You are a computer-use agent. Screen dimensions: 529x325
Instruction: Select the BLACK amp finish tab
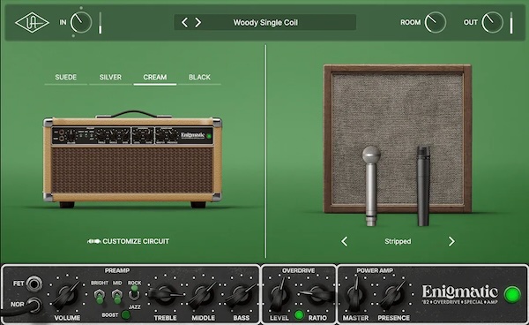pyautogui.click(x=199, y=78)
